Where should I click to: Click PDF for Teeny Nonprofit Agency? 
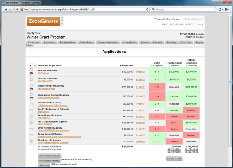143,136
